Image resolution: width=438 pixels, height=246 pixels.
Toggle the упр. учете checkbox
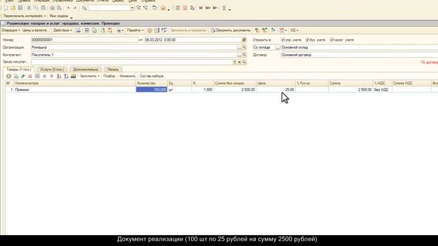coord(283,40)
